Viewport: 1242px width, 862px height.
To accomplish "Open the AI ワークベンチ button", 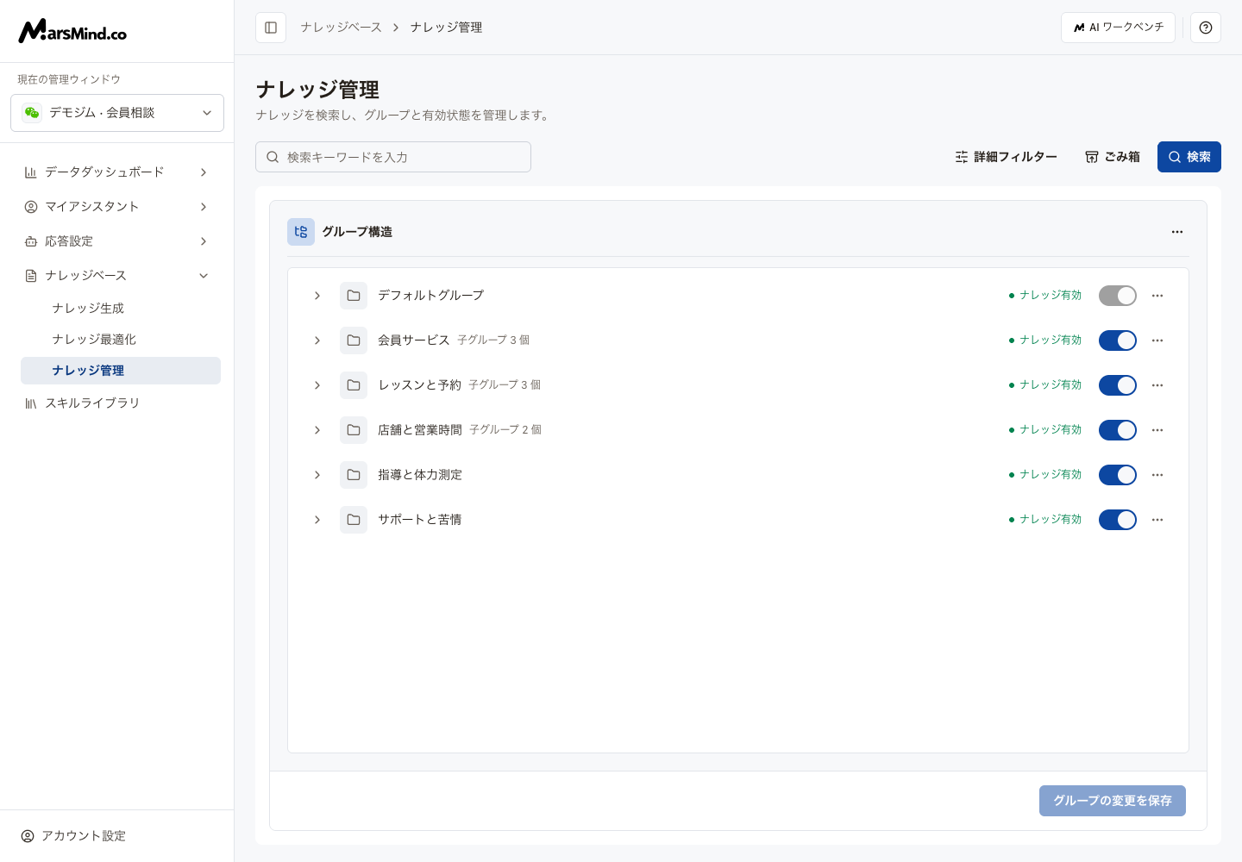I will point(1118,28).
